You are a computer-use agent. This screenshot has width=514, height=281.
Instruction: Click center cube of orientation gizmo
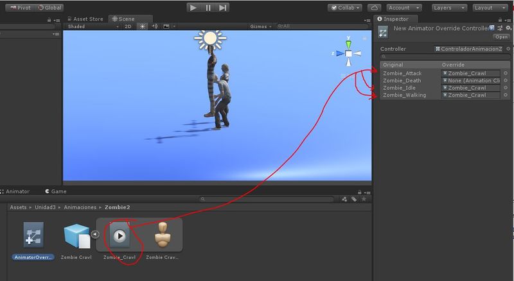point(348,54)
